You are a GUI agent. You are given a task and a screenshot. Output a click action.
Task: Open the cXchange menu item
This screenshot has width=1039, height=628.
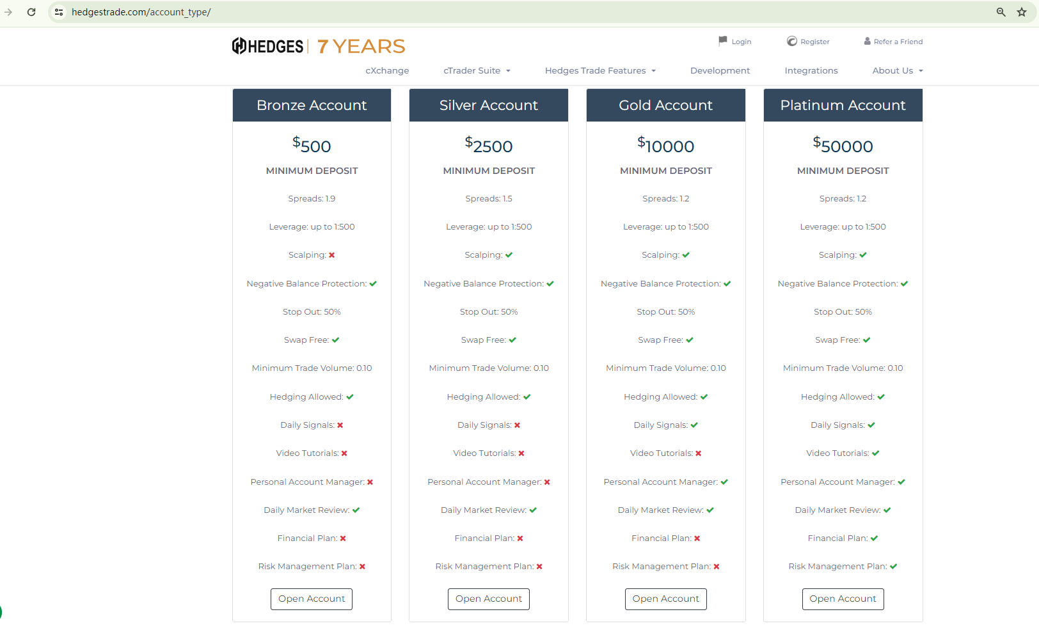click(x=387, y=71)
